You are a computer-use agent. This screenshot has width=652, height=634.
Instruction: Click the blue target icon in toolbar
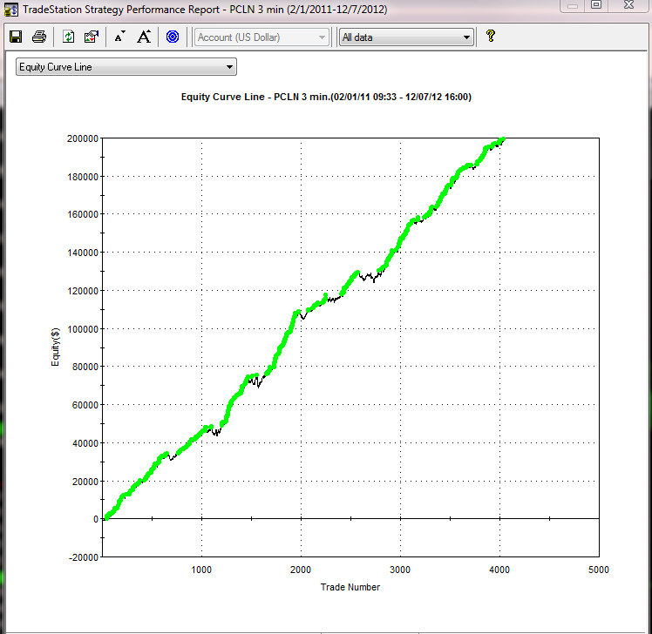click(173, 37)
